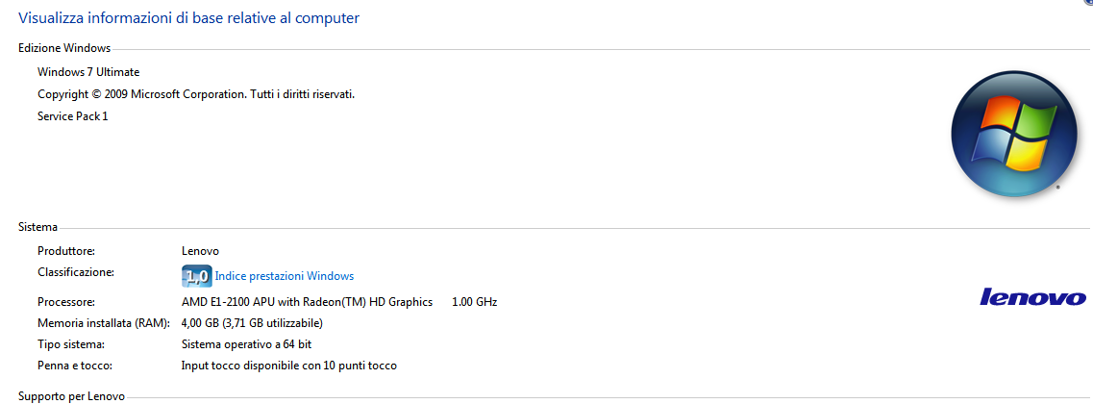Click the Supporto per Lenovo section header

point(71,396)
